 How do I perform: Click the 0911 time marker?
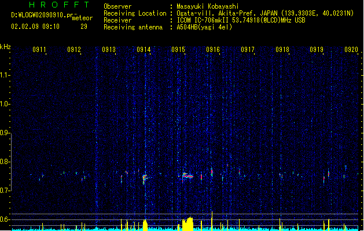(x=39, y=50)
